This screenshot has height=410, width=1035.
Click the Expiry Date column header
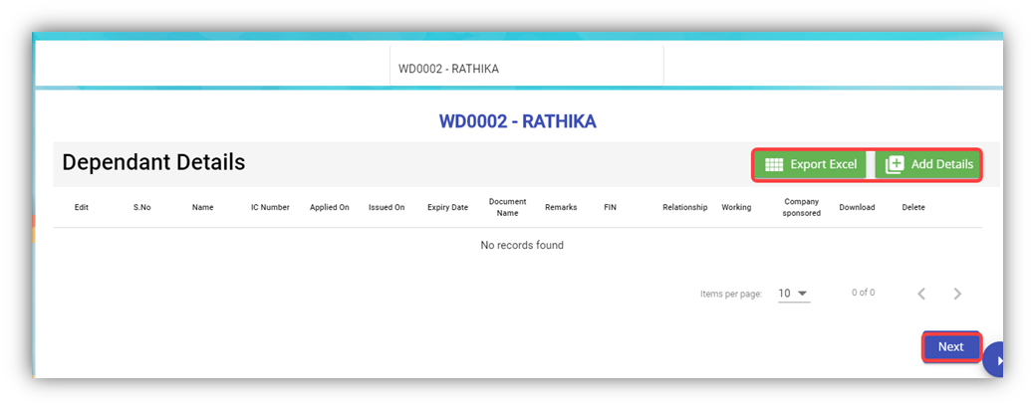click(x=447, y=208)
